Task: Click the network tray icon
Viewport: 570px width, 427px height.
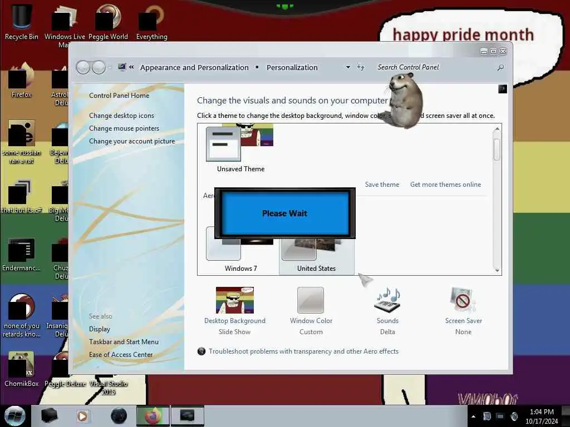Action: tap(500, 416)
